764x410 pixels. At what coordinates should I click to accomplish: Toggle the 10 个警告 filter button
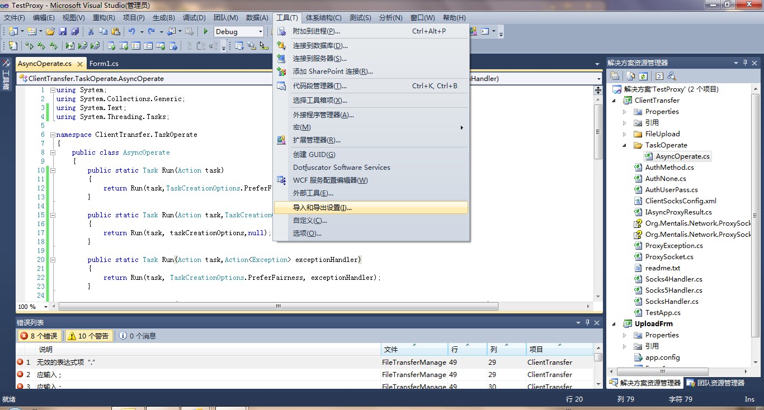point(89,336)
